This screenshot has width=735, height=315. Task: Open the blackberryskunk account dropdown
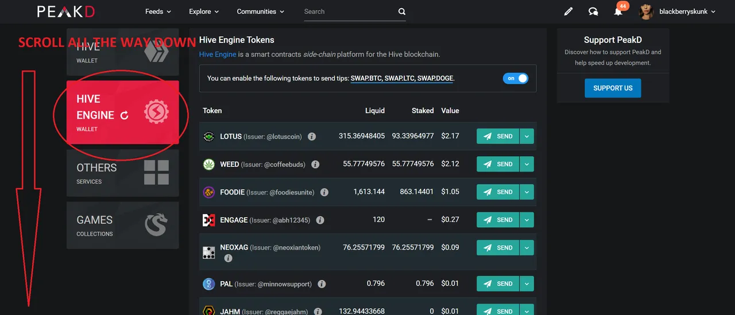687,11
